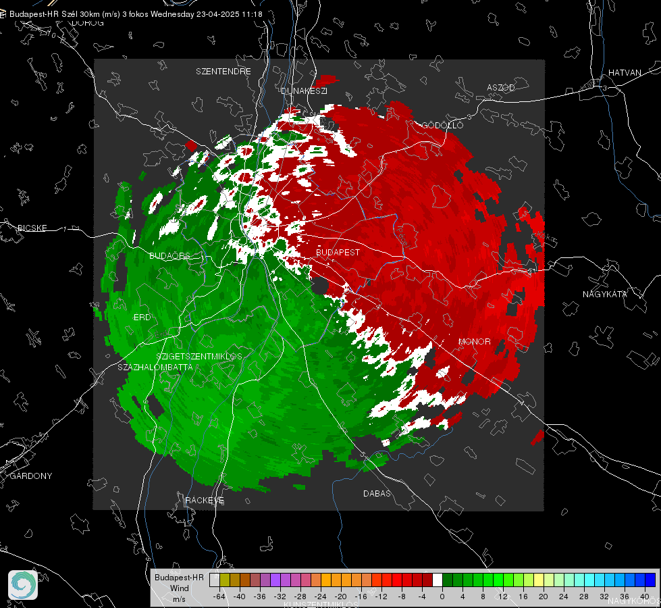This screenshot has width=661, height=608.
Task: Click the -64 value on the legend scale
Action: [219, 597]
